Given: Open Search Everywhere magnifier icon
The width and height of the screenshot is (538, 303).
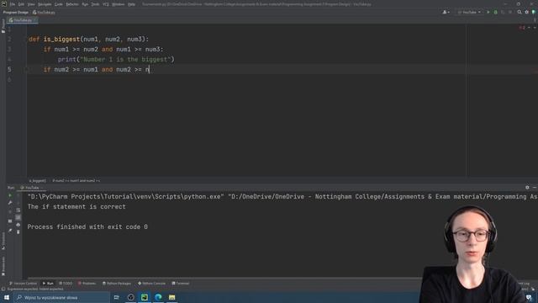Looking at the screenshot, I should click(520, 12).
